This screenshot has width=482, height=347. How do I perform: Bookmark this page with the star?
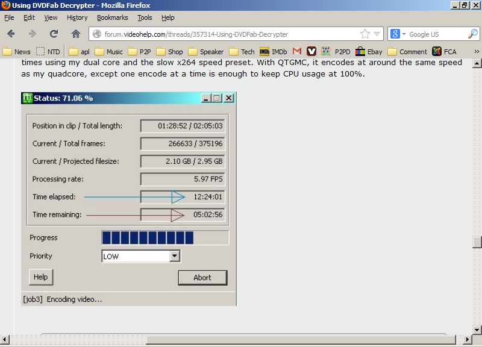[365, 34]
